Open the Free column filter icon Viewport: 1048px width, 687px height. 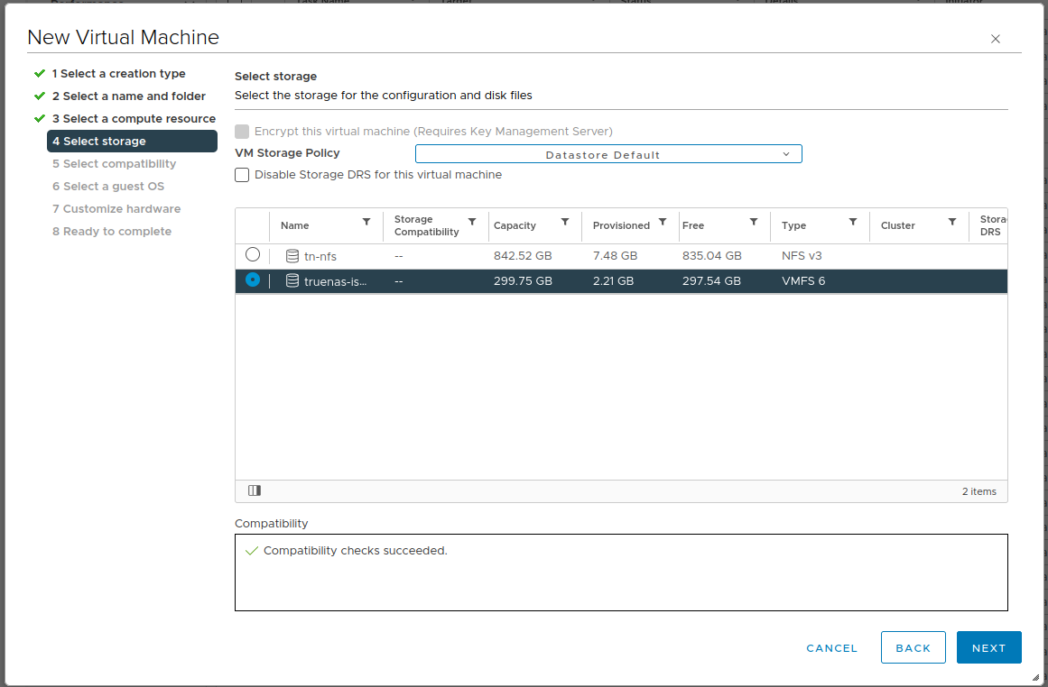coord(754,222)
